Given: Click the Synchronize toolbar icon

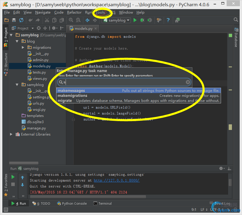Looking at the screenshot, I should pos(21,20).
